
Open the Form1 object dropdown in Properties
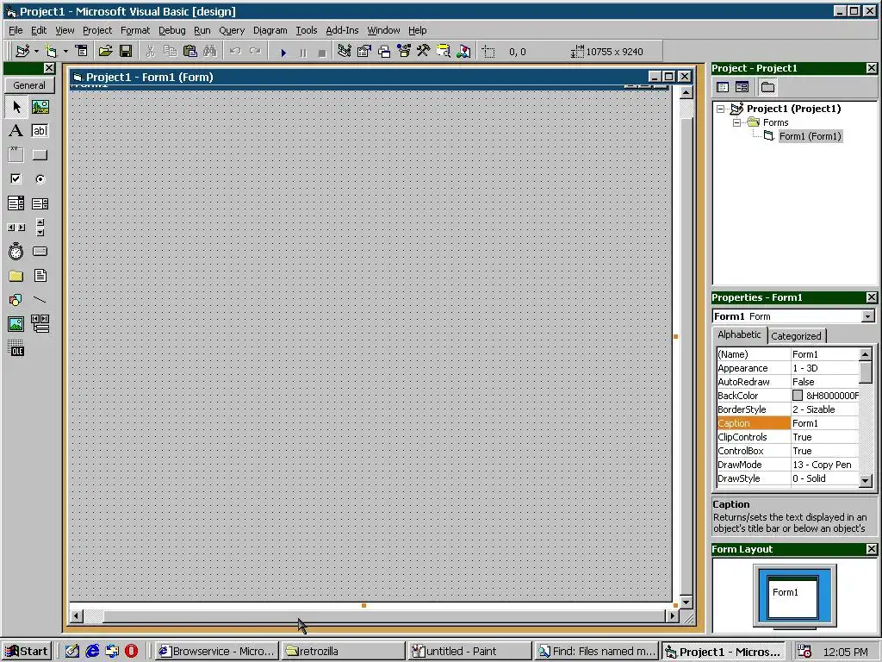868,316
